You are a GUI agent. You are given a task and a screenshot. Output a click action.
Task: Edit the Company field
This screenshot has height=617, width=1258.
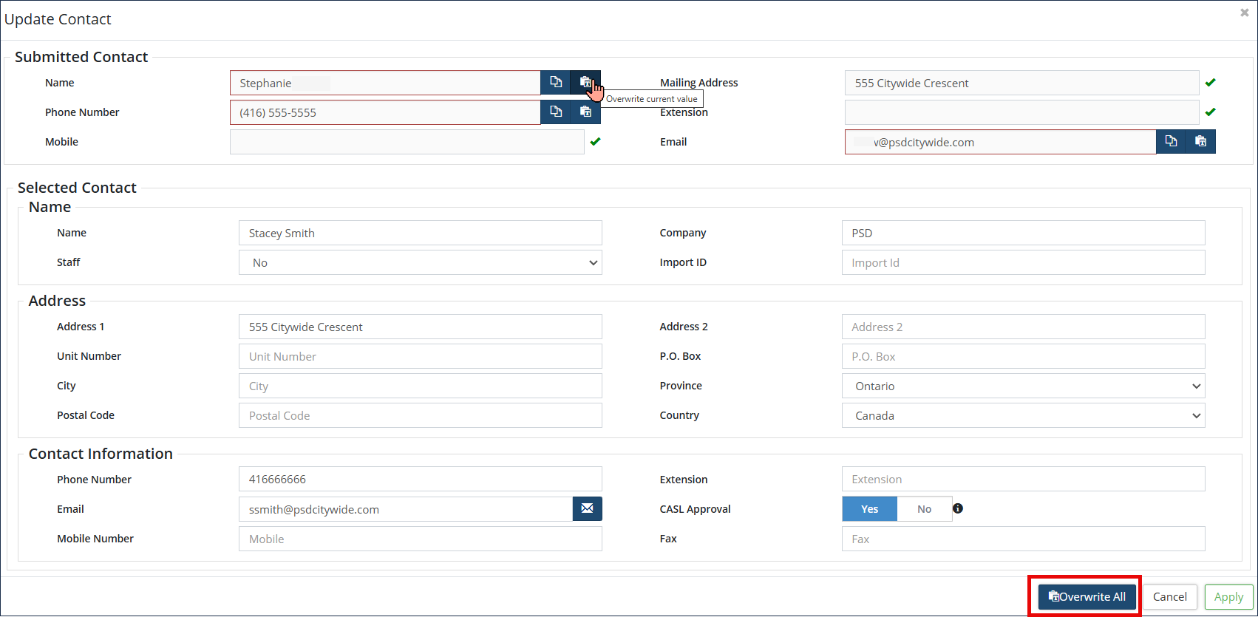pos(1024,233)
